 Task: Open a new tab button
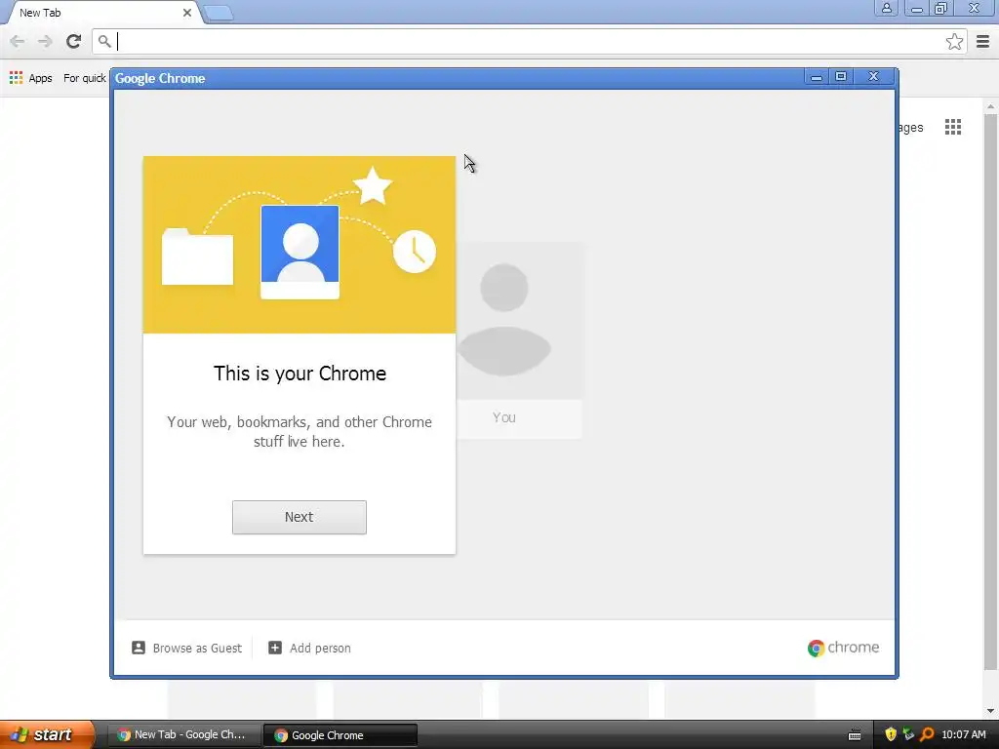(x=219, y=13)
